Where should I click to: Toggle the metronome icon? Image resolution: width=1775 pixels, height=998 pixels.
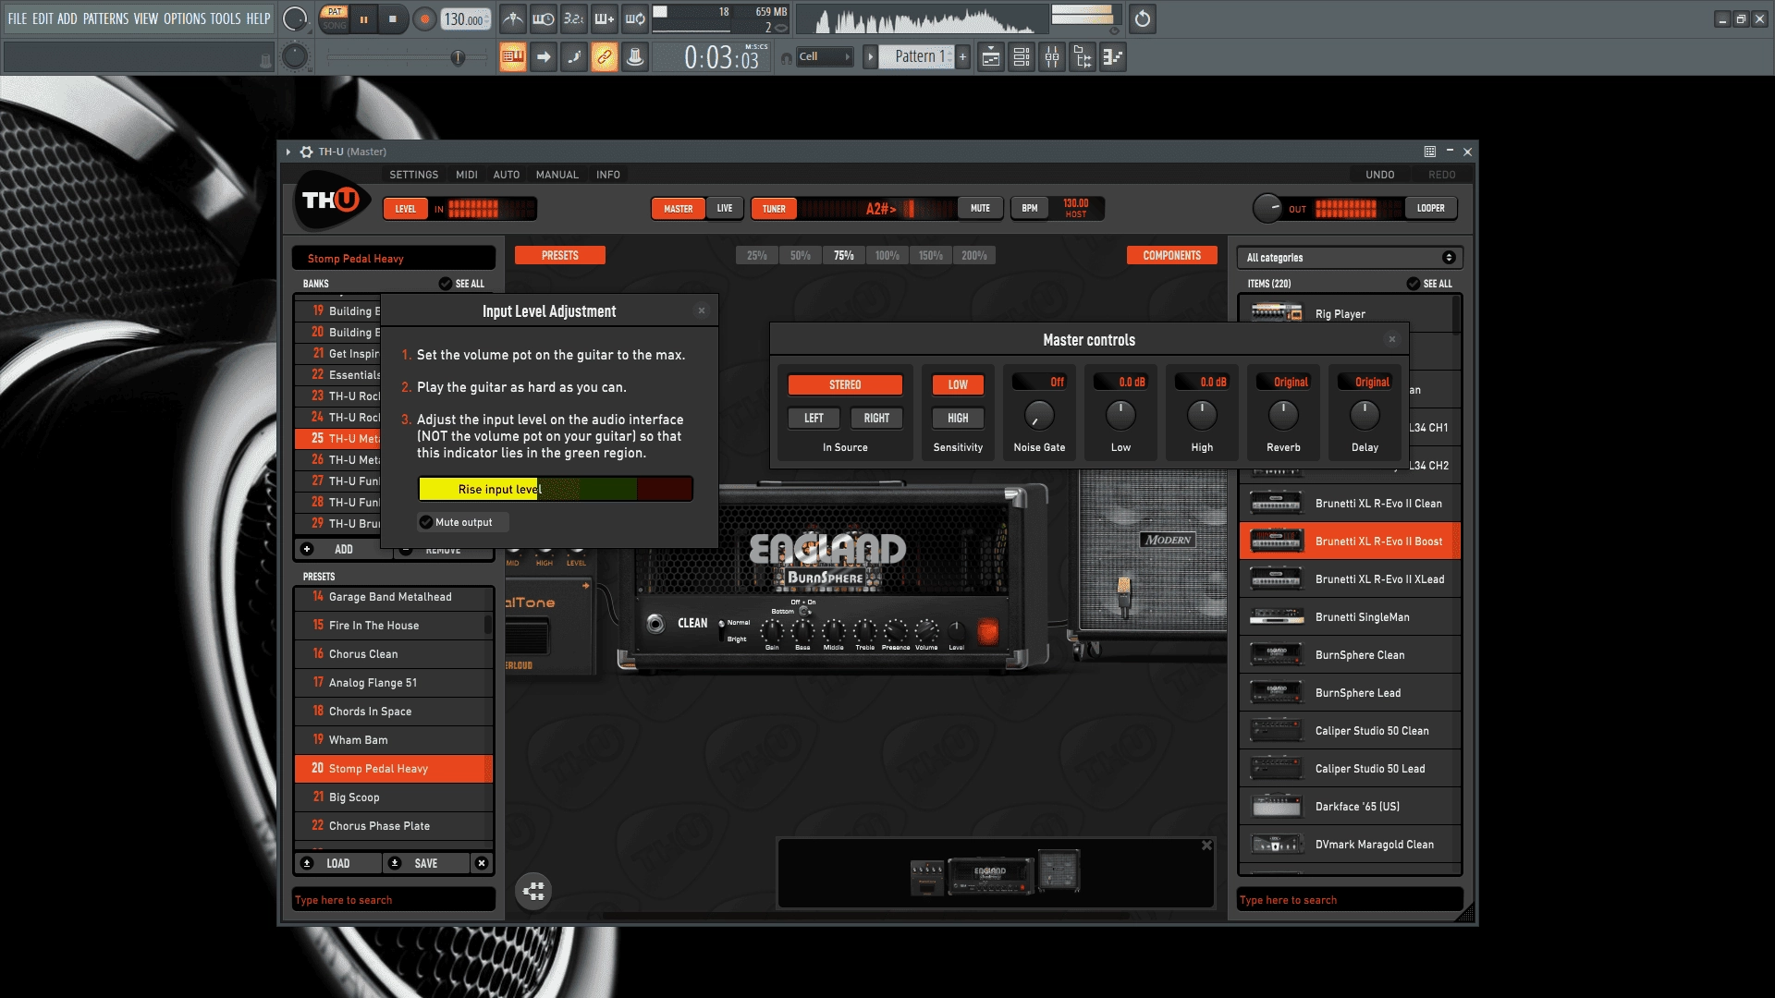tap(513, 18)
